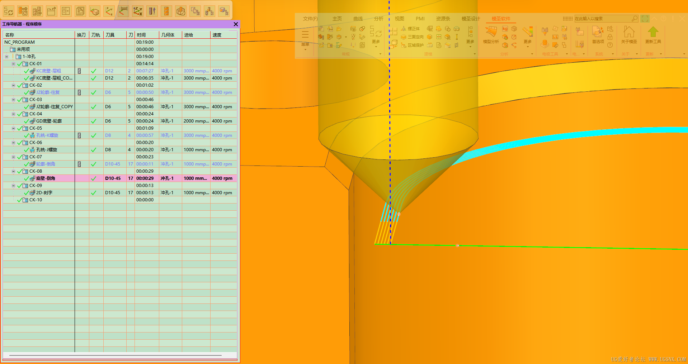Click the 摆正体 button

(x=410, y=29)
